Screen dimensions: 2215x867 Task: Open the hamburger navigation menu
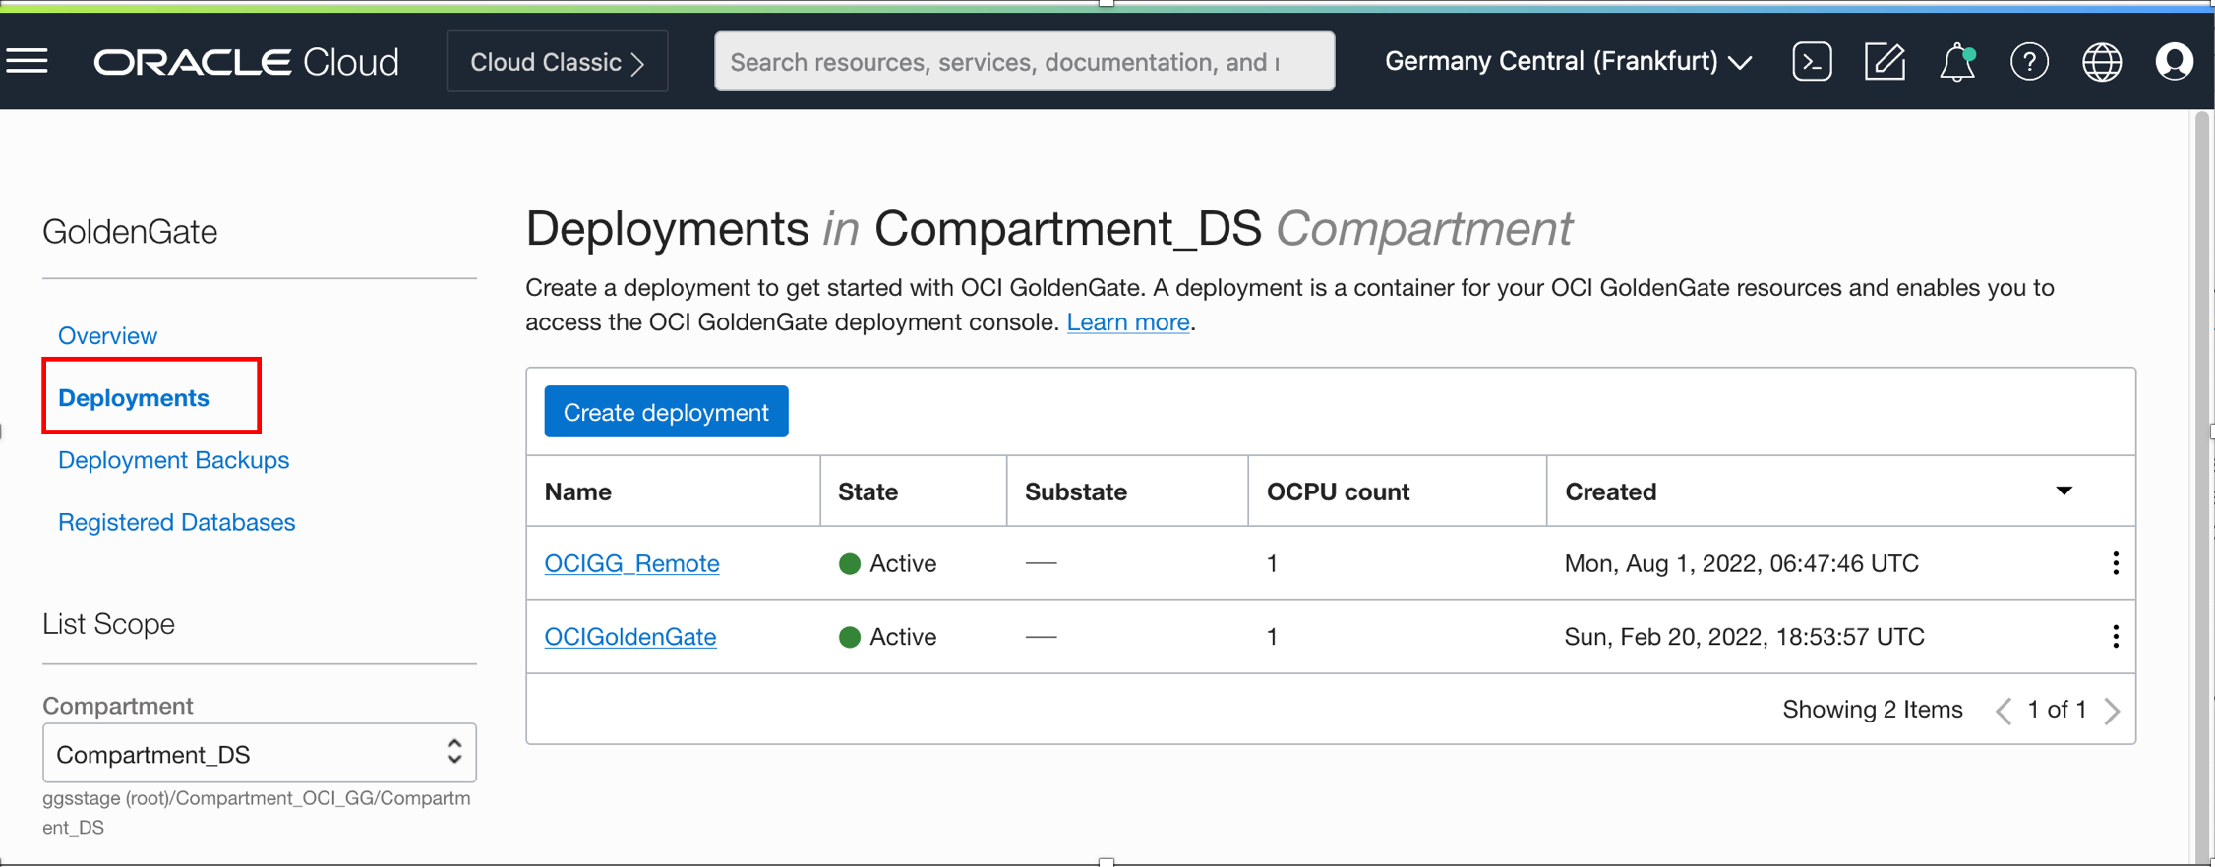28,62
